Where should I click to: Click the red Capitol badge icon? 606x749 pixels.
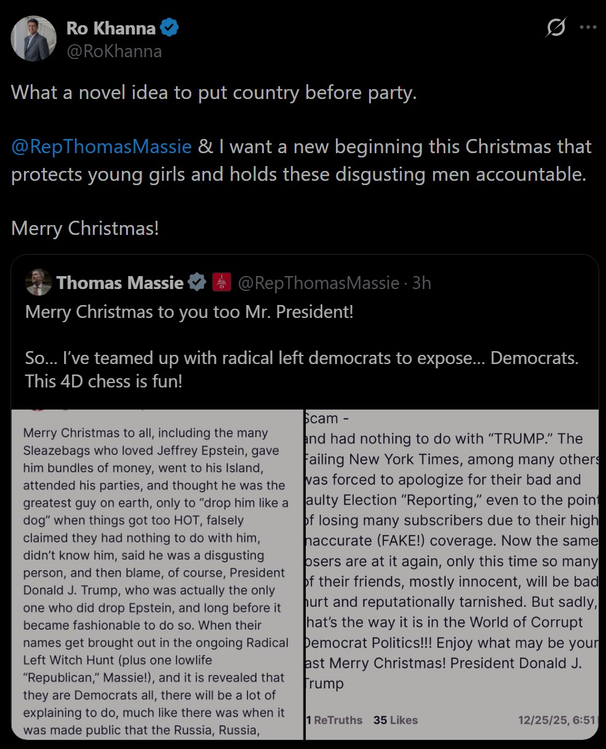tap(221, 283)
